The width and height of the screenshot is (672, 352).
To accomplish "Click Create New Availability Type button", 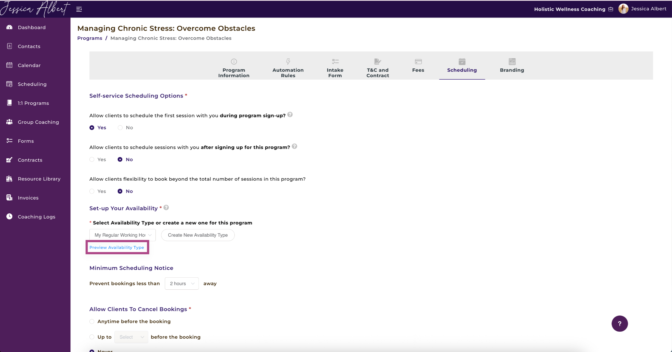I will [x=198, y=235].
